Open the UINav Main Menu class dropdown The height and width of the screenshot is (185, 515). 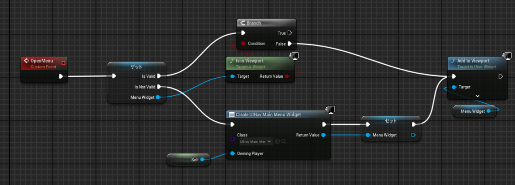[256, 141]
